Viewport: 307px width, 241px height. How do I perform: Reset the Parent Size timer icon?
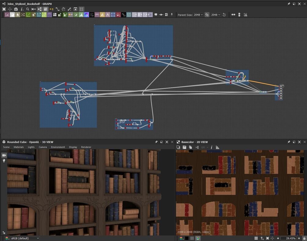(225, 15)
